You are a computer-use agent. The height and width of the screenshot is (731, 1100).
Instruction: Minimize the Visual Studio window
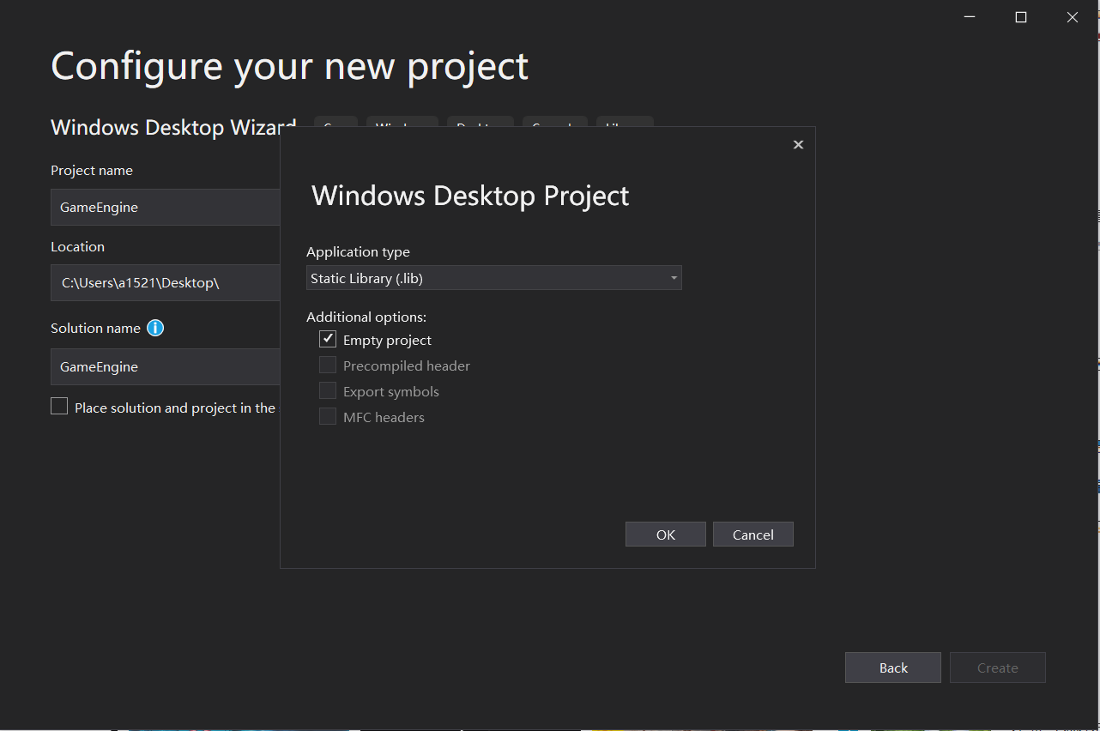pos(969,17)
